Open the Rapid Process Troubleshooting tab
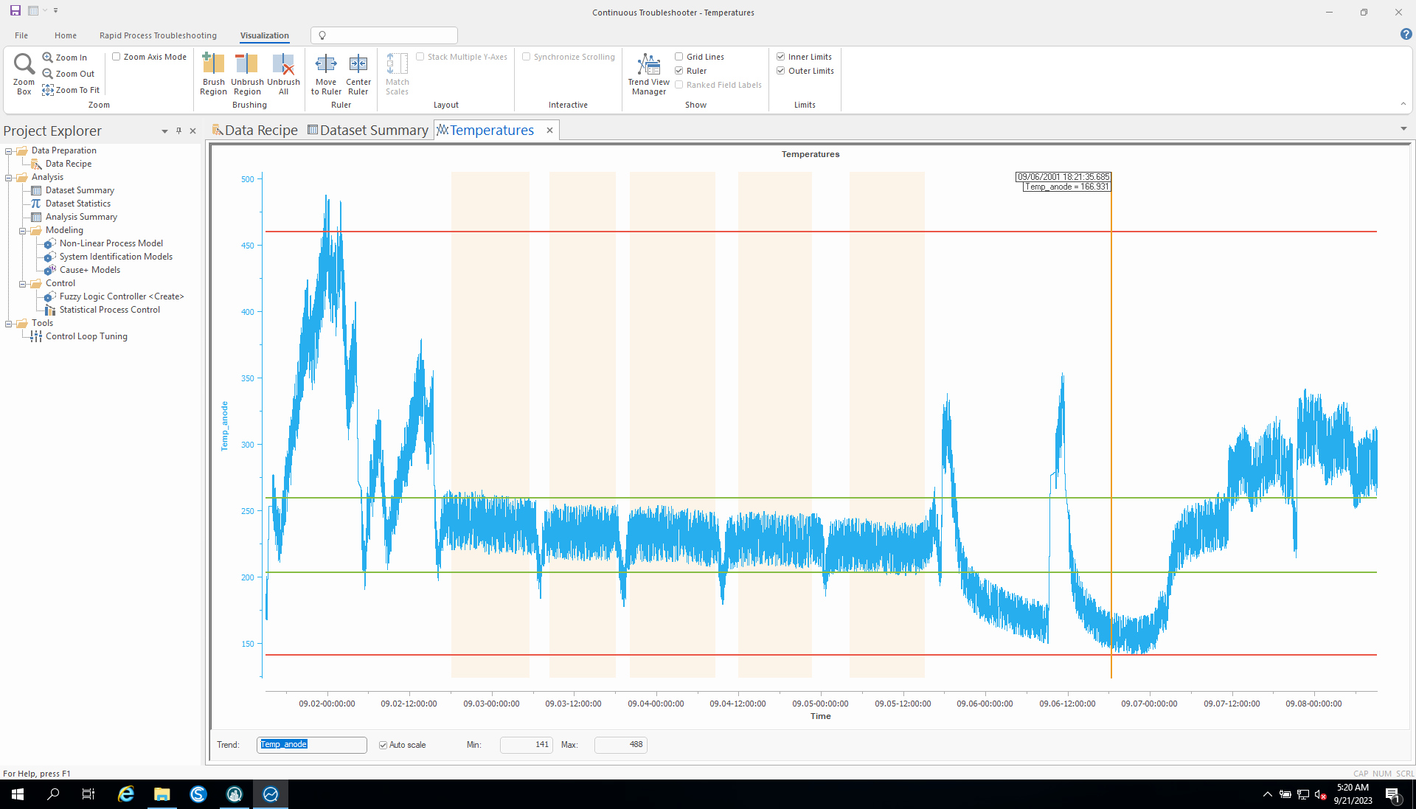This screenshot has width=1416, height=809. point(158,35)
